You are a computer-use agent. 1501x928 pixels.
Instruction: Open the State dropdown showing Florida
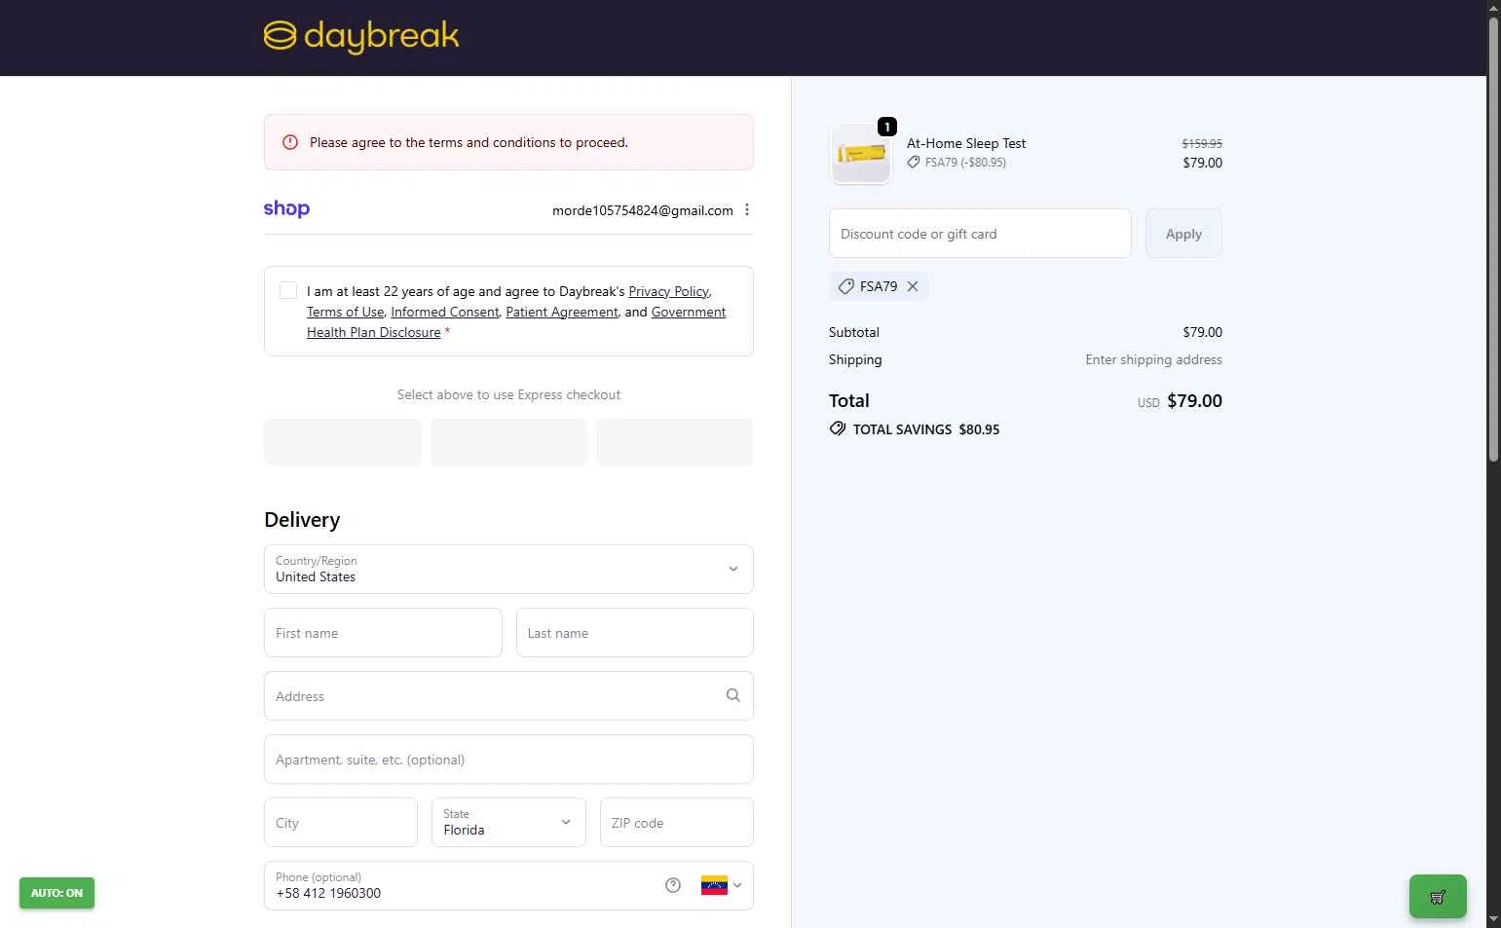[508, 822]
